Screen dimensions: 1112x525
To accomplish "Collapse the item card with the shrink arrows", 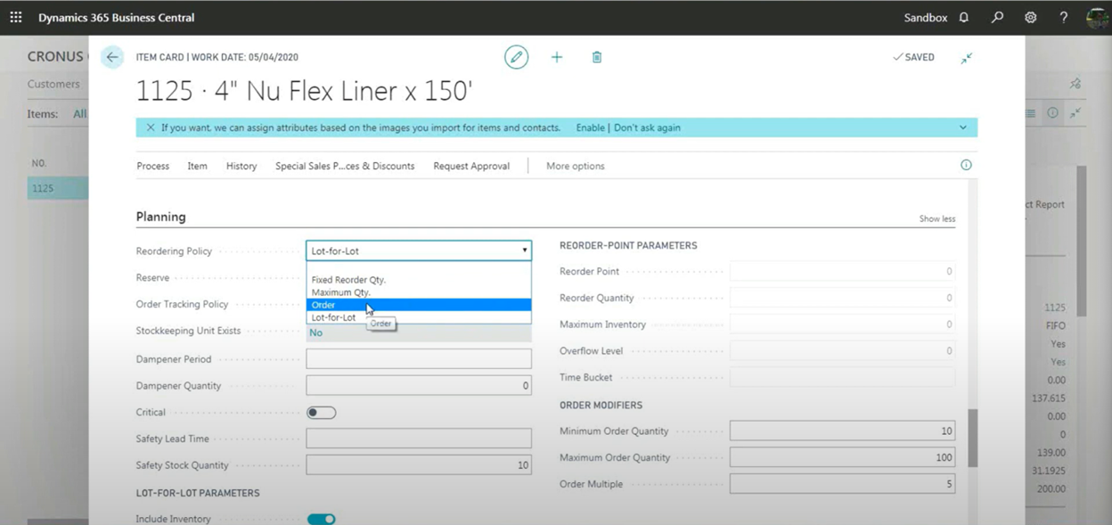I will [x=967, y=58].
